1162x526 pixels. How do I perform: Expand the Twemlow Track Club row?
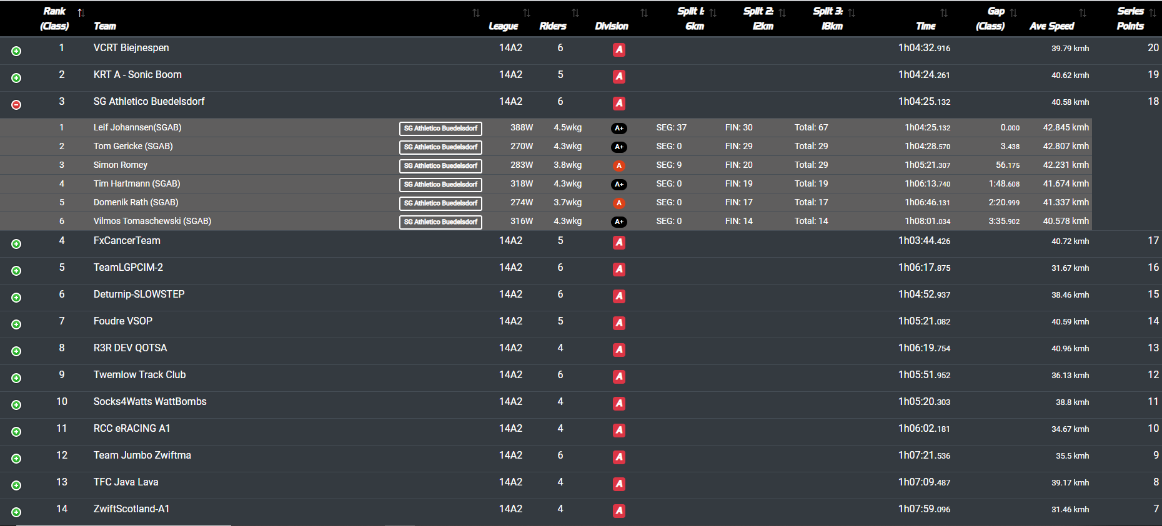point(16,378)
